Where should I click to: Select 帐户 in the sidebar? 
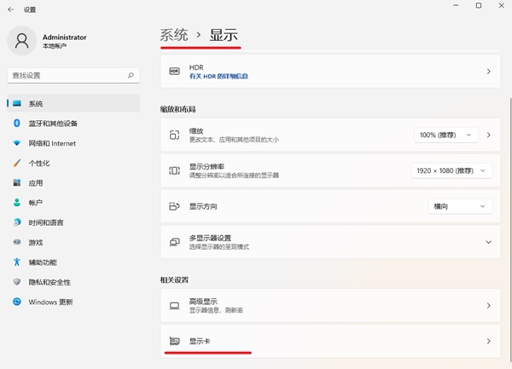tap(73, 203)
